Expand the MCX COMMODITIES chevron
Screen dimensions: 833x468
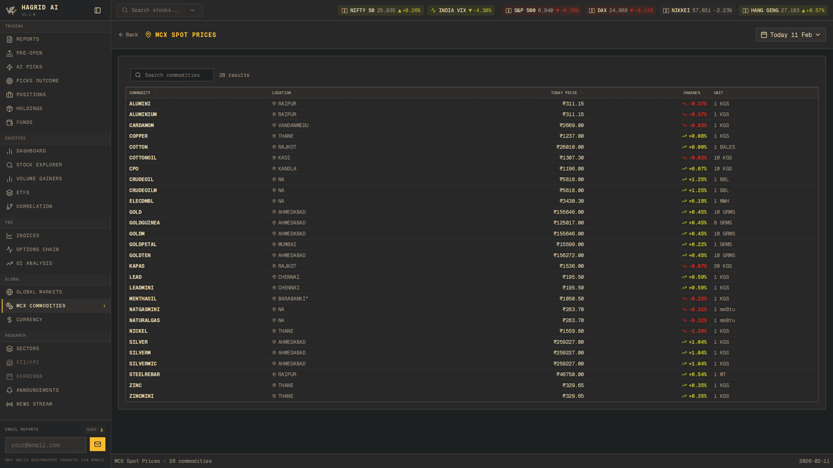coord(104,306)
